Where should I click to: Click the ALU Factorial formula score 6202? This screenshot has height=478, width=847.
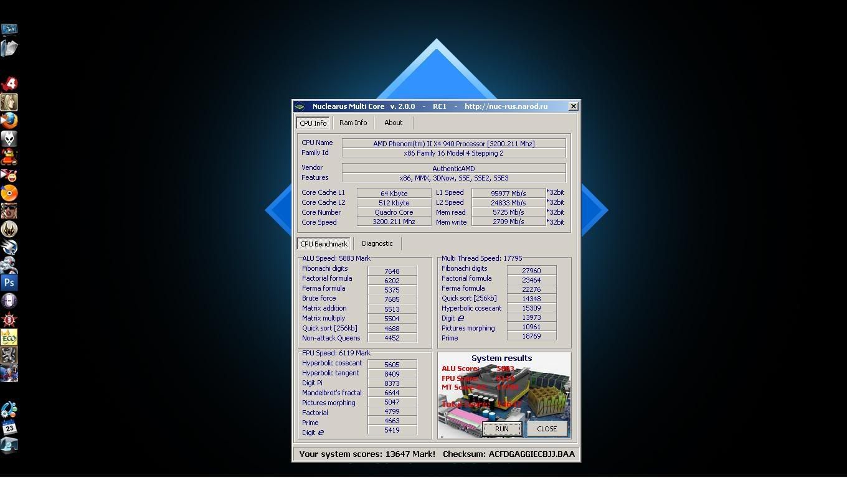pos(392,281)
